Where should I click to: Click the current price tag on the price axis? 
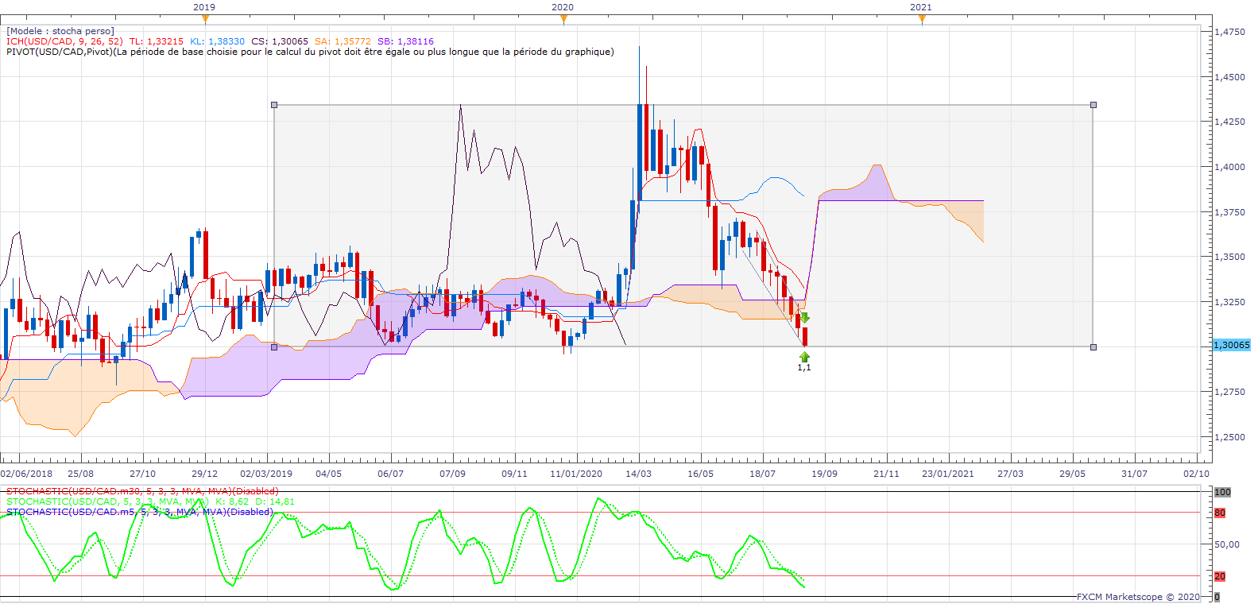[x=1232, y=345]
